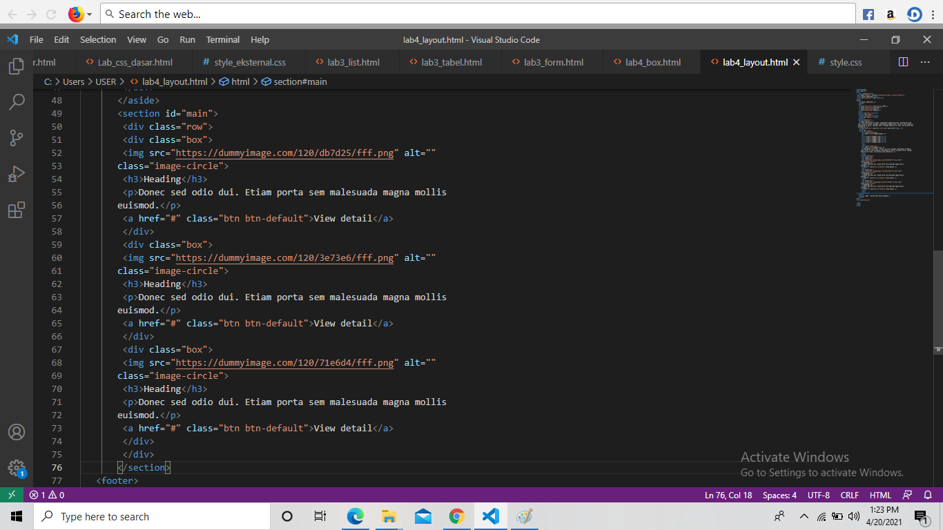This screenshot has width=943, height=530.
Task: Open the Explorer view in the Activity Bar
Action: [17, 66]
